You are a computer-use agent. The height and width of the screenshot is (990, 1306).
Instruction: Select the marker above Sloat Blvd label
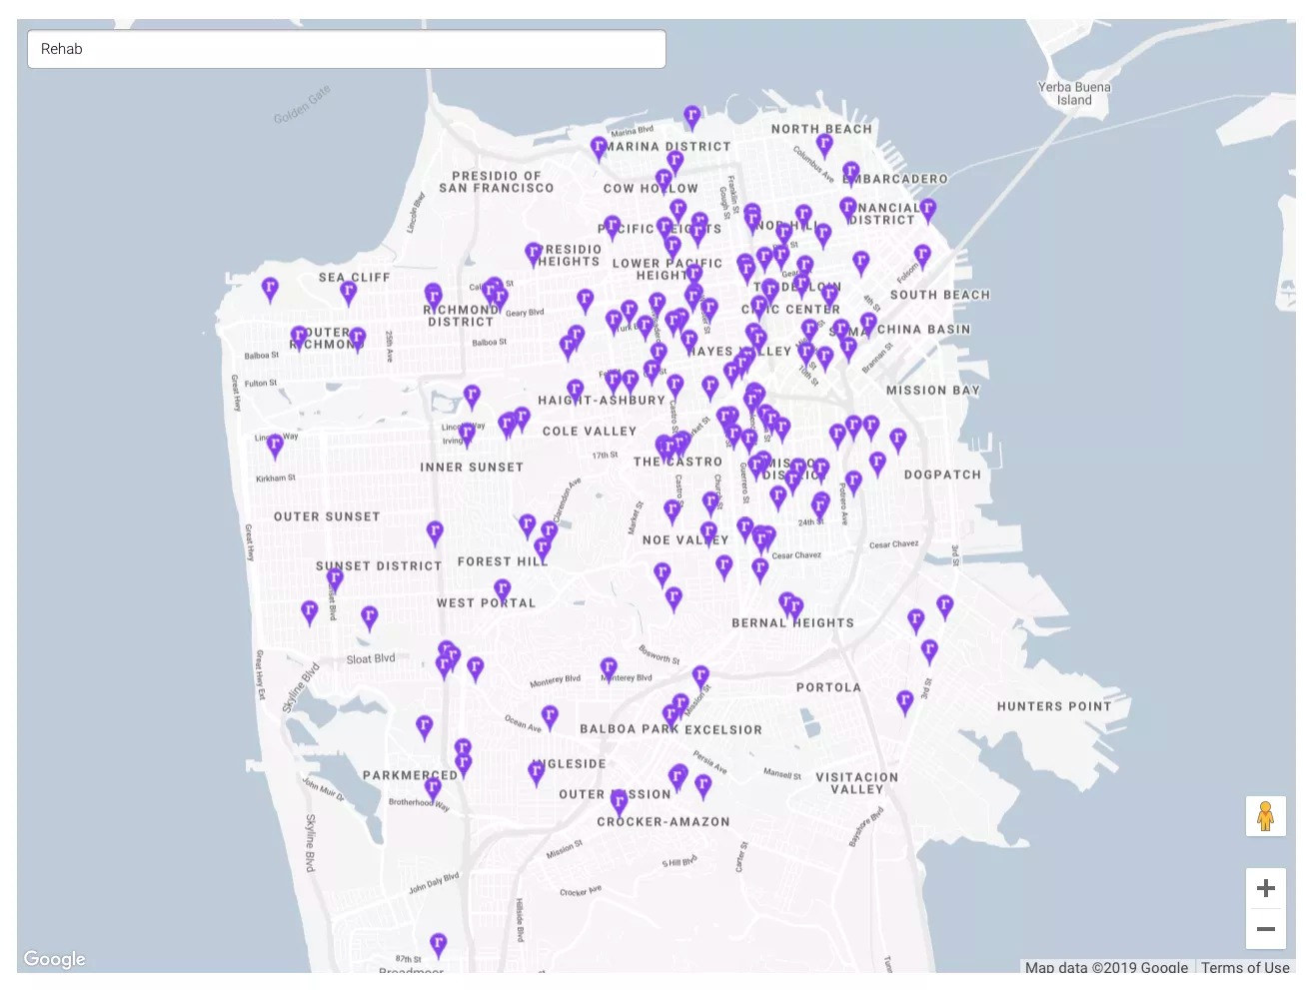pos(370,617)
